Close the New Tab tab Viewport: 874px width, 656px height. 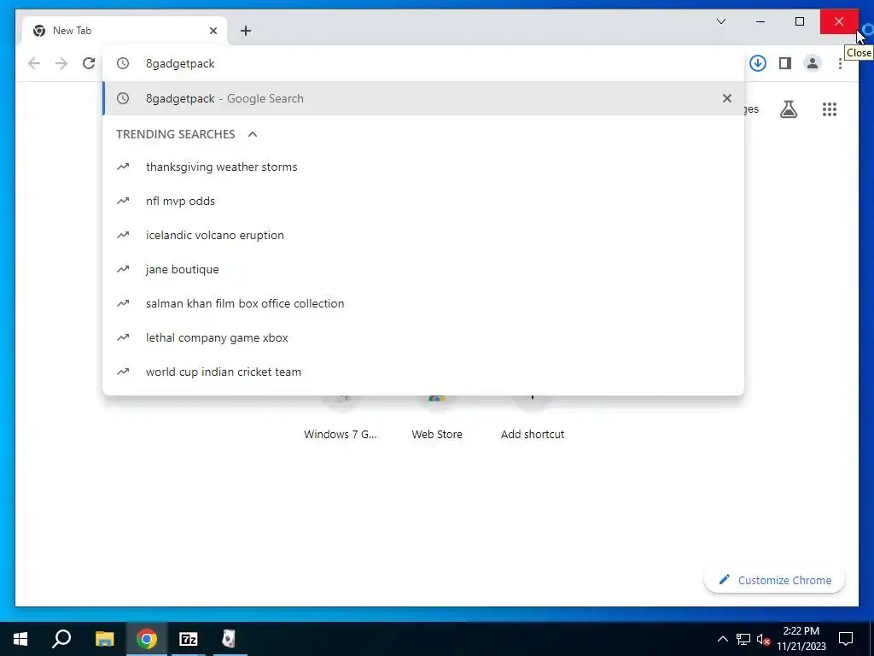[213, 31]
